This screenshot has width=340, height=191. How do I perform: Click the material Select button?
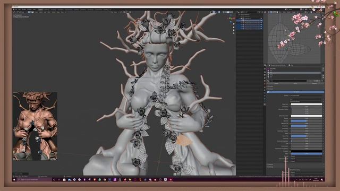pos(295,83)
